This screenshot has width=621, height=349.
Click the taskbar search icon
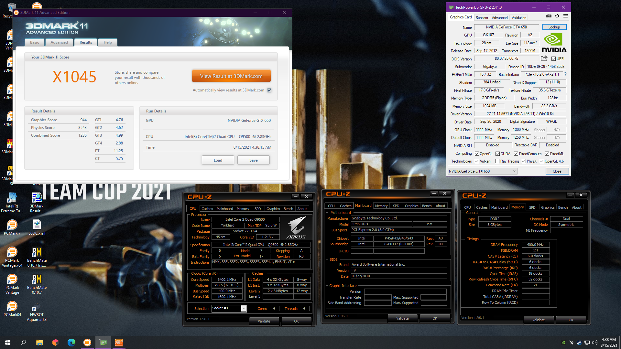[x=23, y=343]
